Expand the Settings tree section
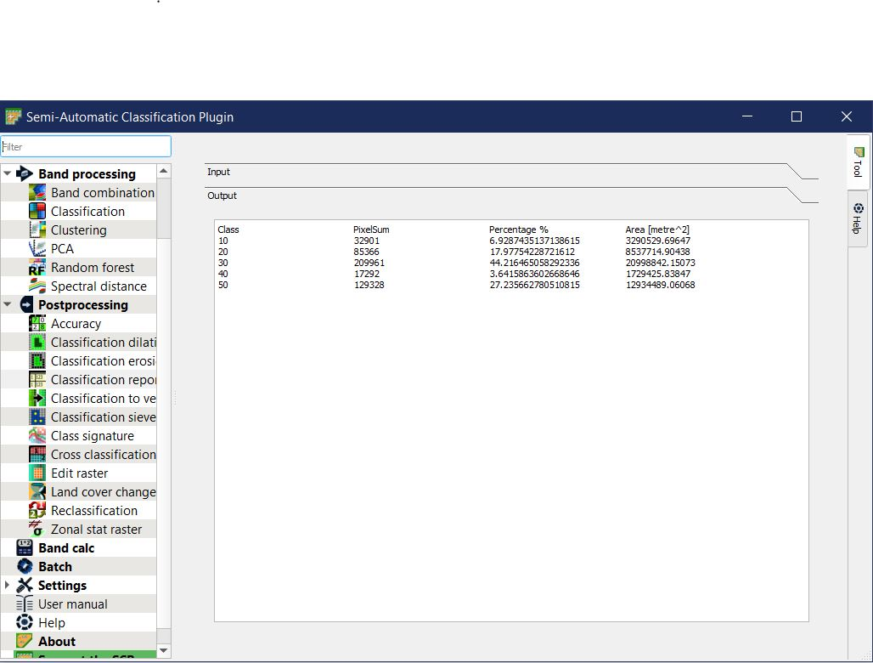Image resolution: width=873 pixels, height=663 pixels. click(8, 586)
